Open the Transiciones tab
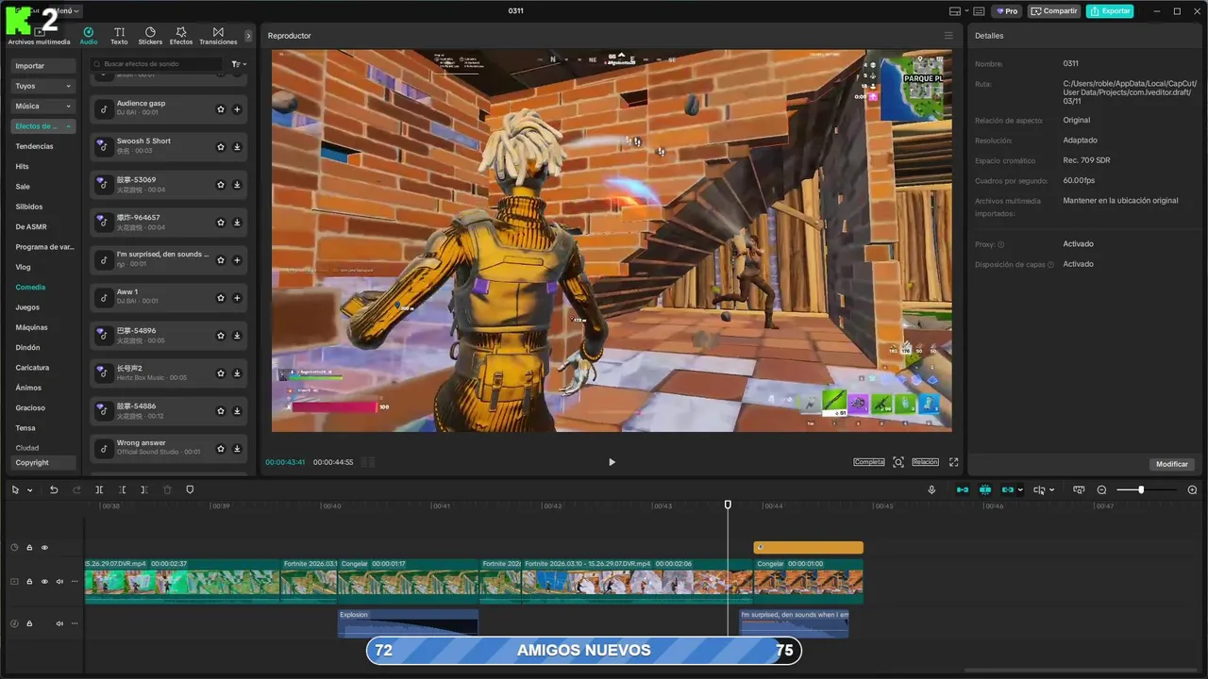Image resolution: width=1208 pixels, height=679 pixels. (218, 36)
